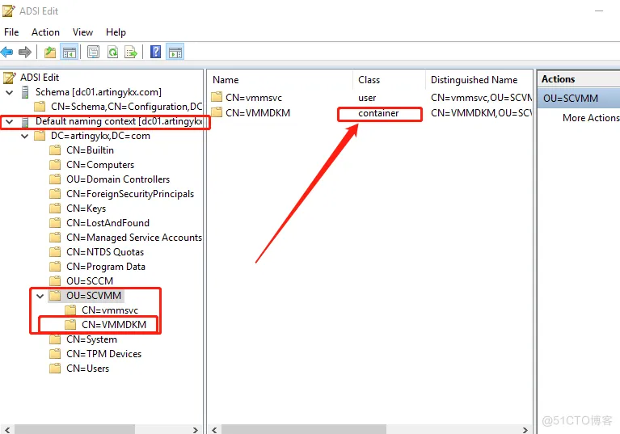This screenshot has height=434, width=620.
Task: Select CN=LostAndFound in tree
Action: (x=108, y=223)
